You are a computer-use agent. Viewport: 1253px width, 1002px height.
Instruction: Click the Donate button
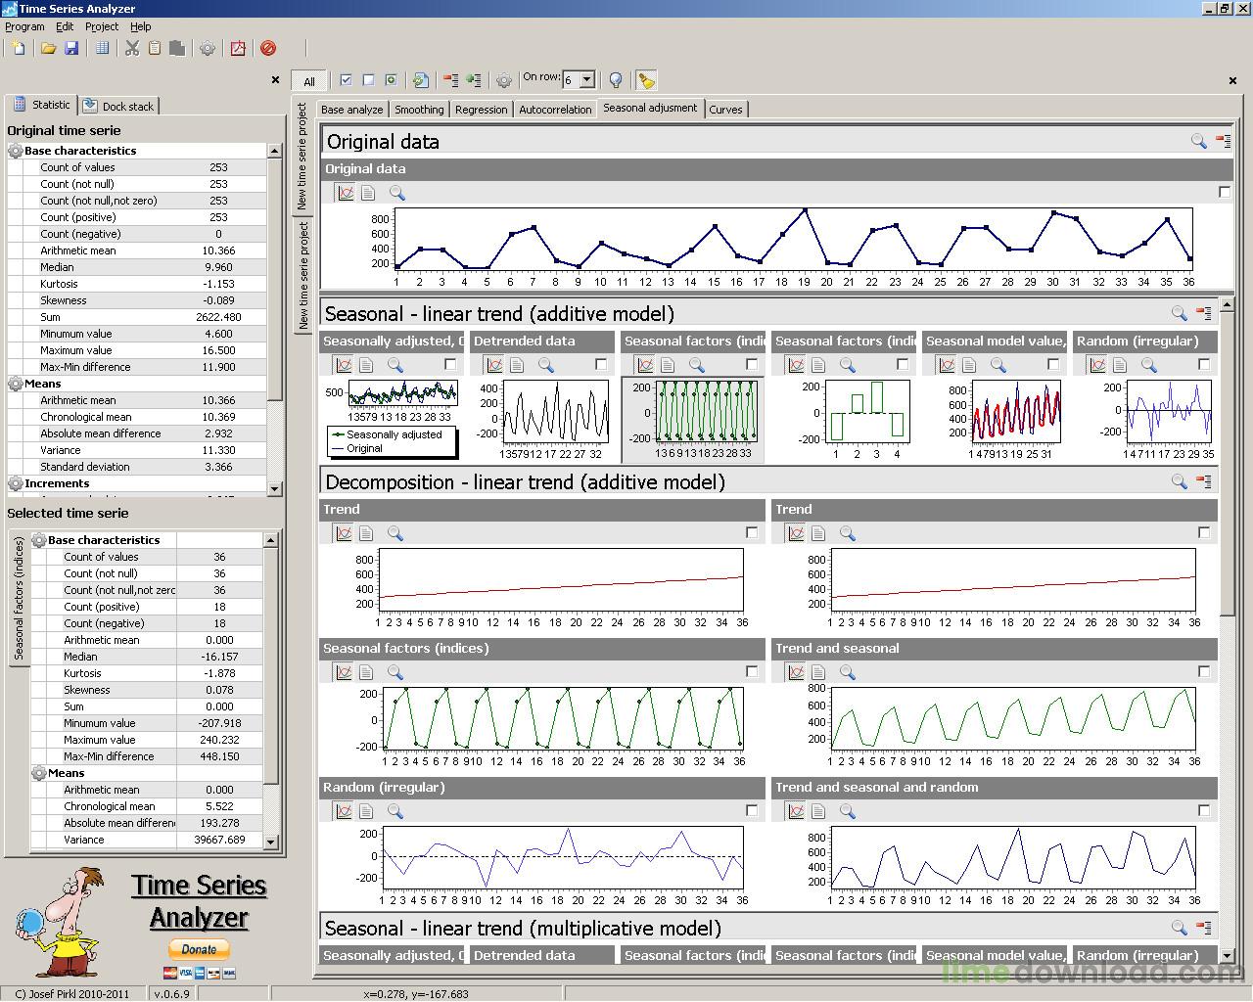[199, 948]
